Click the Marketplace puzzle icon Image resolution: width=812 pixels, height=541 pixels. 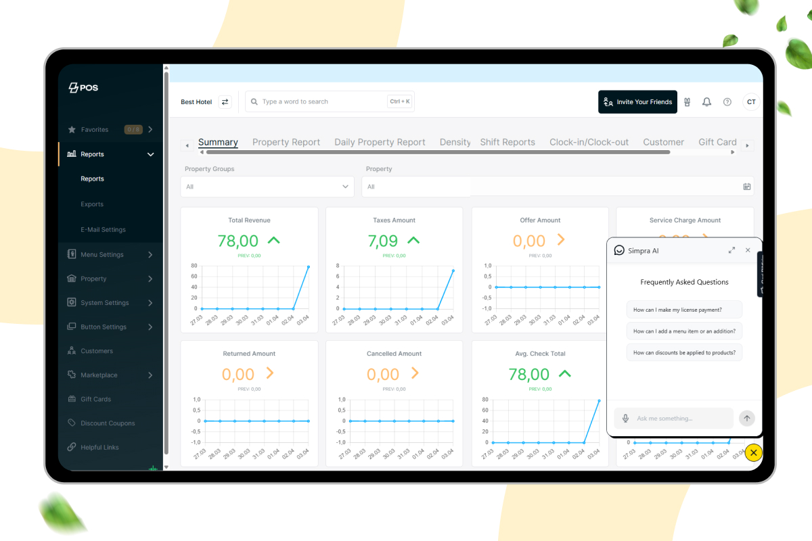pos(72,375)
